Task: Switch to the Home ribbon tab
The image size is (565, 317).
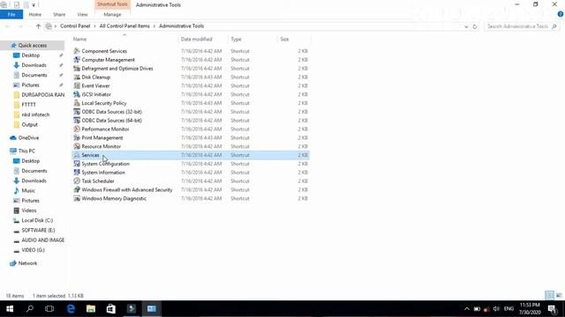Action: (35, 14)
